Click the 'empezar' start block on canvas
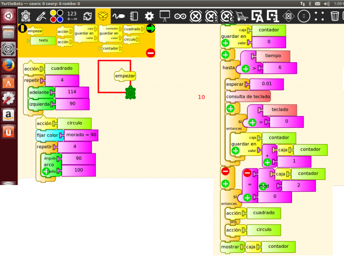The image size is (344, 268). (125, 76)
